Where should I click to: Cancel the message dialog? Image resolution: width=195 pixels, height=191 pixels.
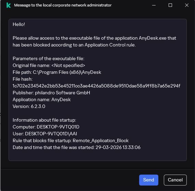tap(175, 180)
